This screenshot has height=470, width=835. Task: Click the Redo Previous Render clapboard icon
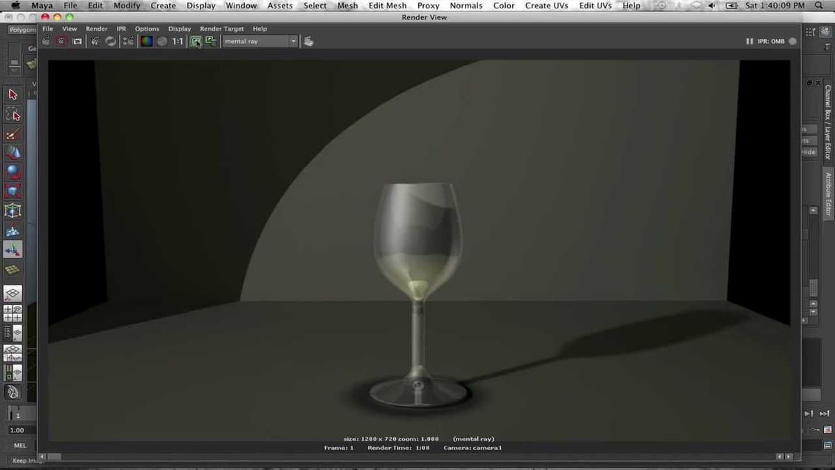pos(46,42)
